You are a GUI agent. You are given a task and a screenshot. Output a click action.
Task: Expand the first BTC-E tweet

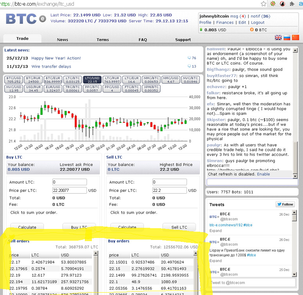coord(216,231)
